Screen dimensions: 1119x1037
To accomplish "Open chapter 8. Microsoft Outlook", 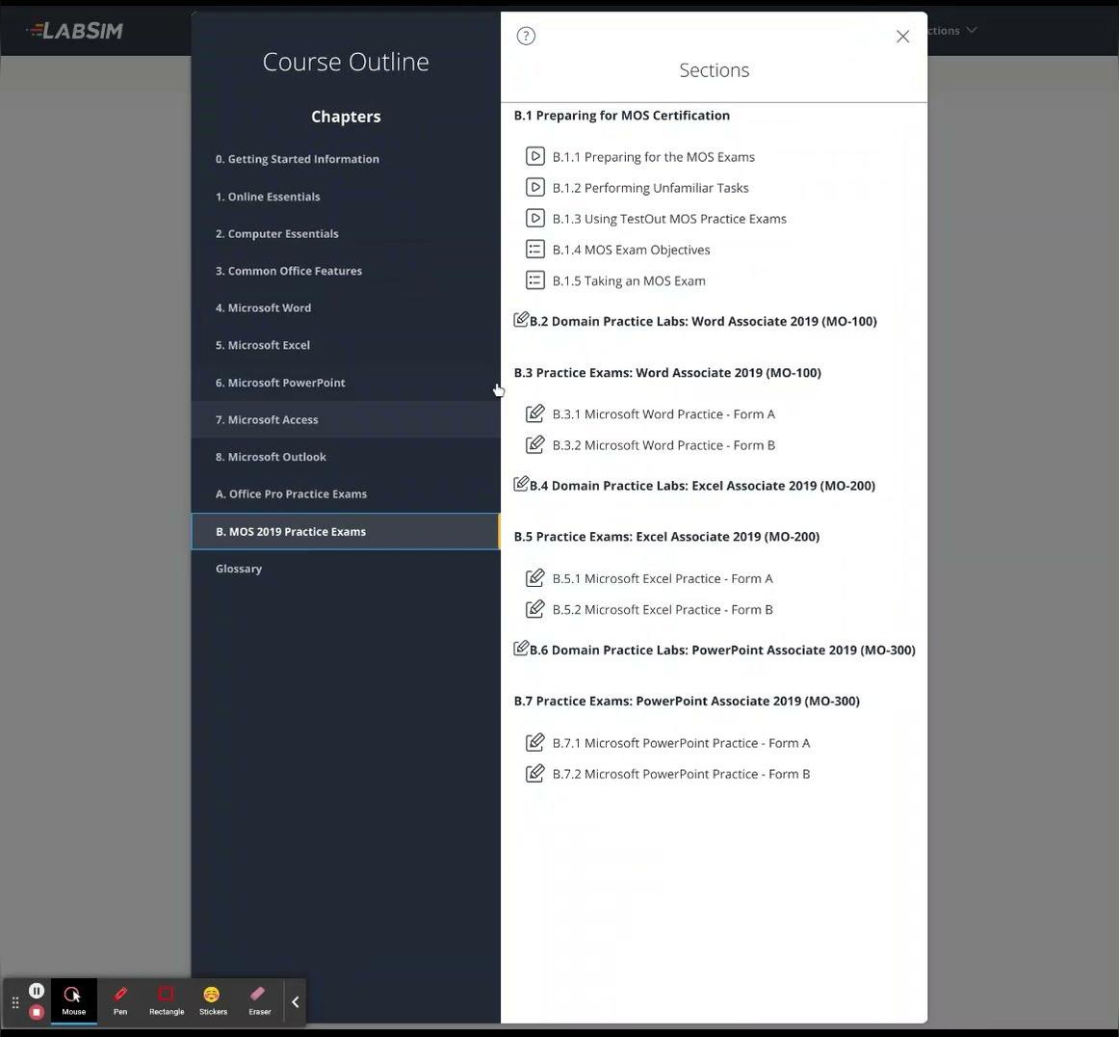I will click(x=346, y=457).
